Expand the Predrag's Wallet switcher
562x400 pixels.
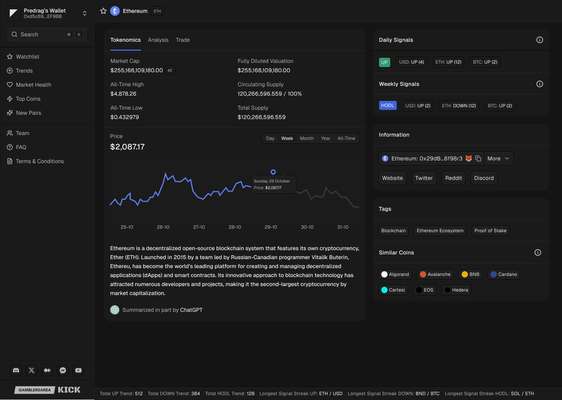click(85, 13)
